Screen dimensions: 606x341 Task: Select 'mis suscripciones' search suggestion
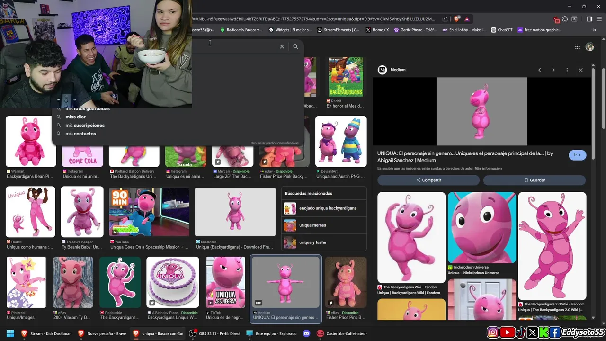click(x=85, y=126)
